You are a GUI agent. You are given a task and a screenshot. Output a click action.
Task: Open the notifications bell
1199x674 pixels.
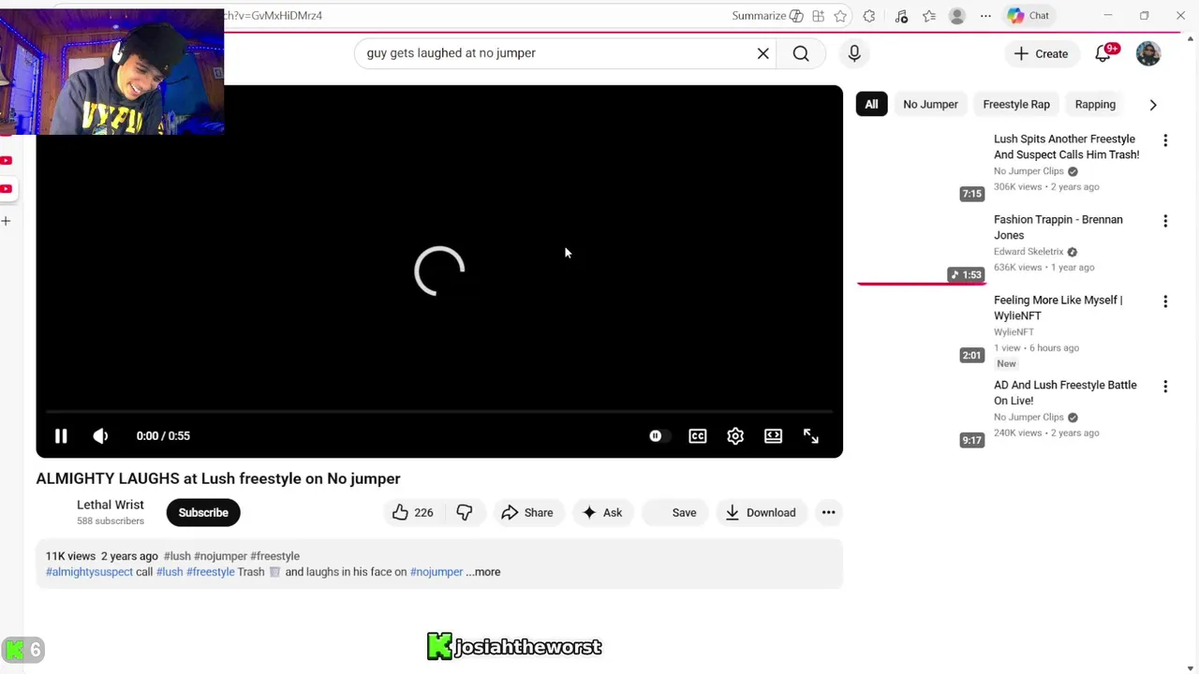pyautogui.click(x=1103, y=53)
